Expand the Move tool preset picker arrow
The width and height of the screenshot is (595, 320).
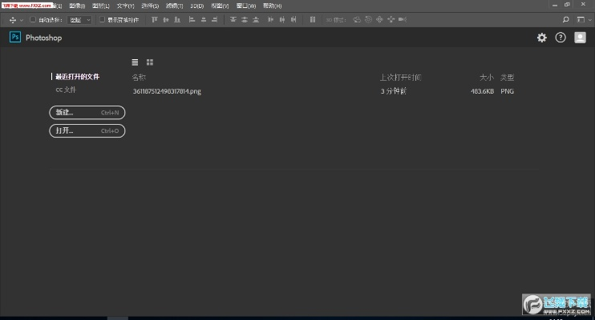coord(22,19)
